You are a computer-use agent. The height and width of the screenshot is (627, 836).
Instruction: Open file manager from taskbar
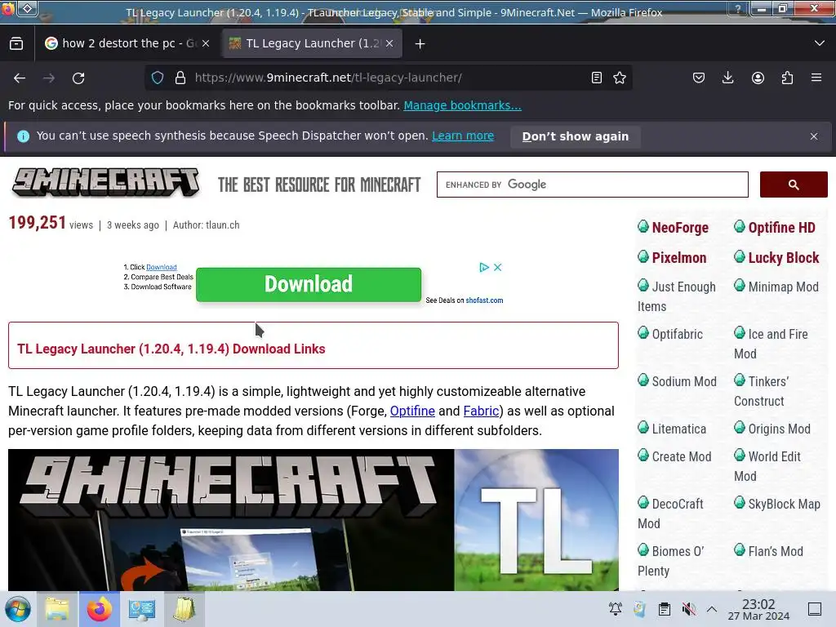(x=57, y=609)
